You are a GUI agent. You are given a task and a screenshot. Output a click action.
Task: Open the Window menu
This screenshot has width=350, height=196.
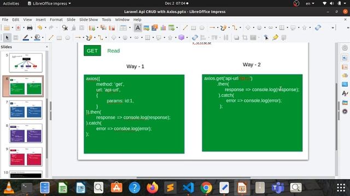coord(122,20)
